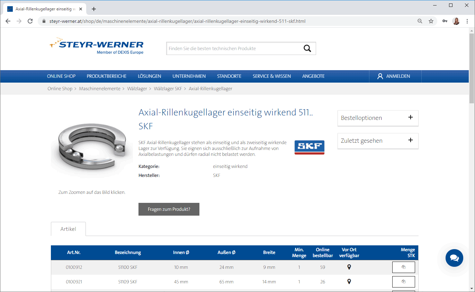
Task: Click the Außen Ø column header
Action: pyautogui.click(x=226, y=252)
